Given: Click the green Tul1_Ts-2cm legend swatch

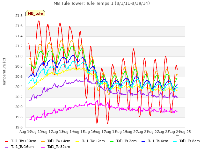Looking at the screenshot, I should 112,141.
